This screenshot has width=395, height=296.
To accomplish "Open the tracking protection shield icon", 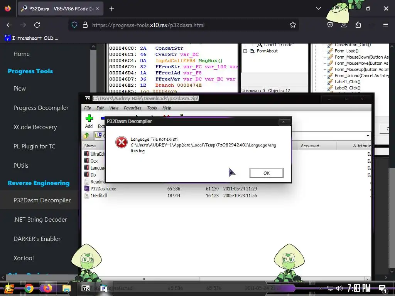I will coord(74,25).
